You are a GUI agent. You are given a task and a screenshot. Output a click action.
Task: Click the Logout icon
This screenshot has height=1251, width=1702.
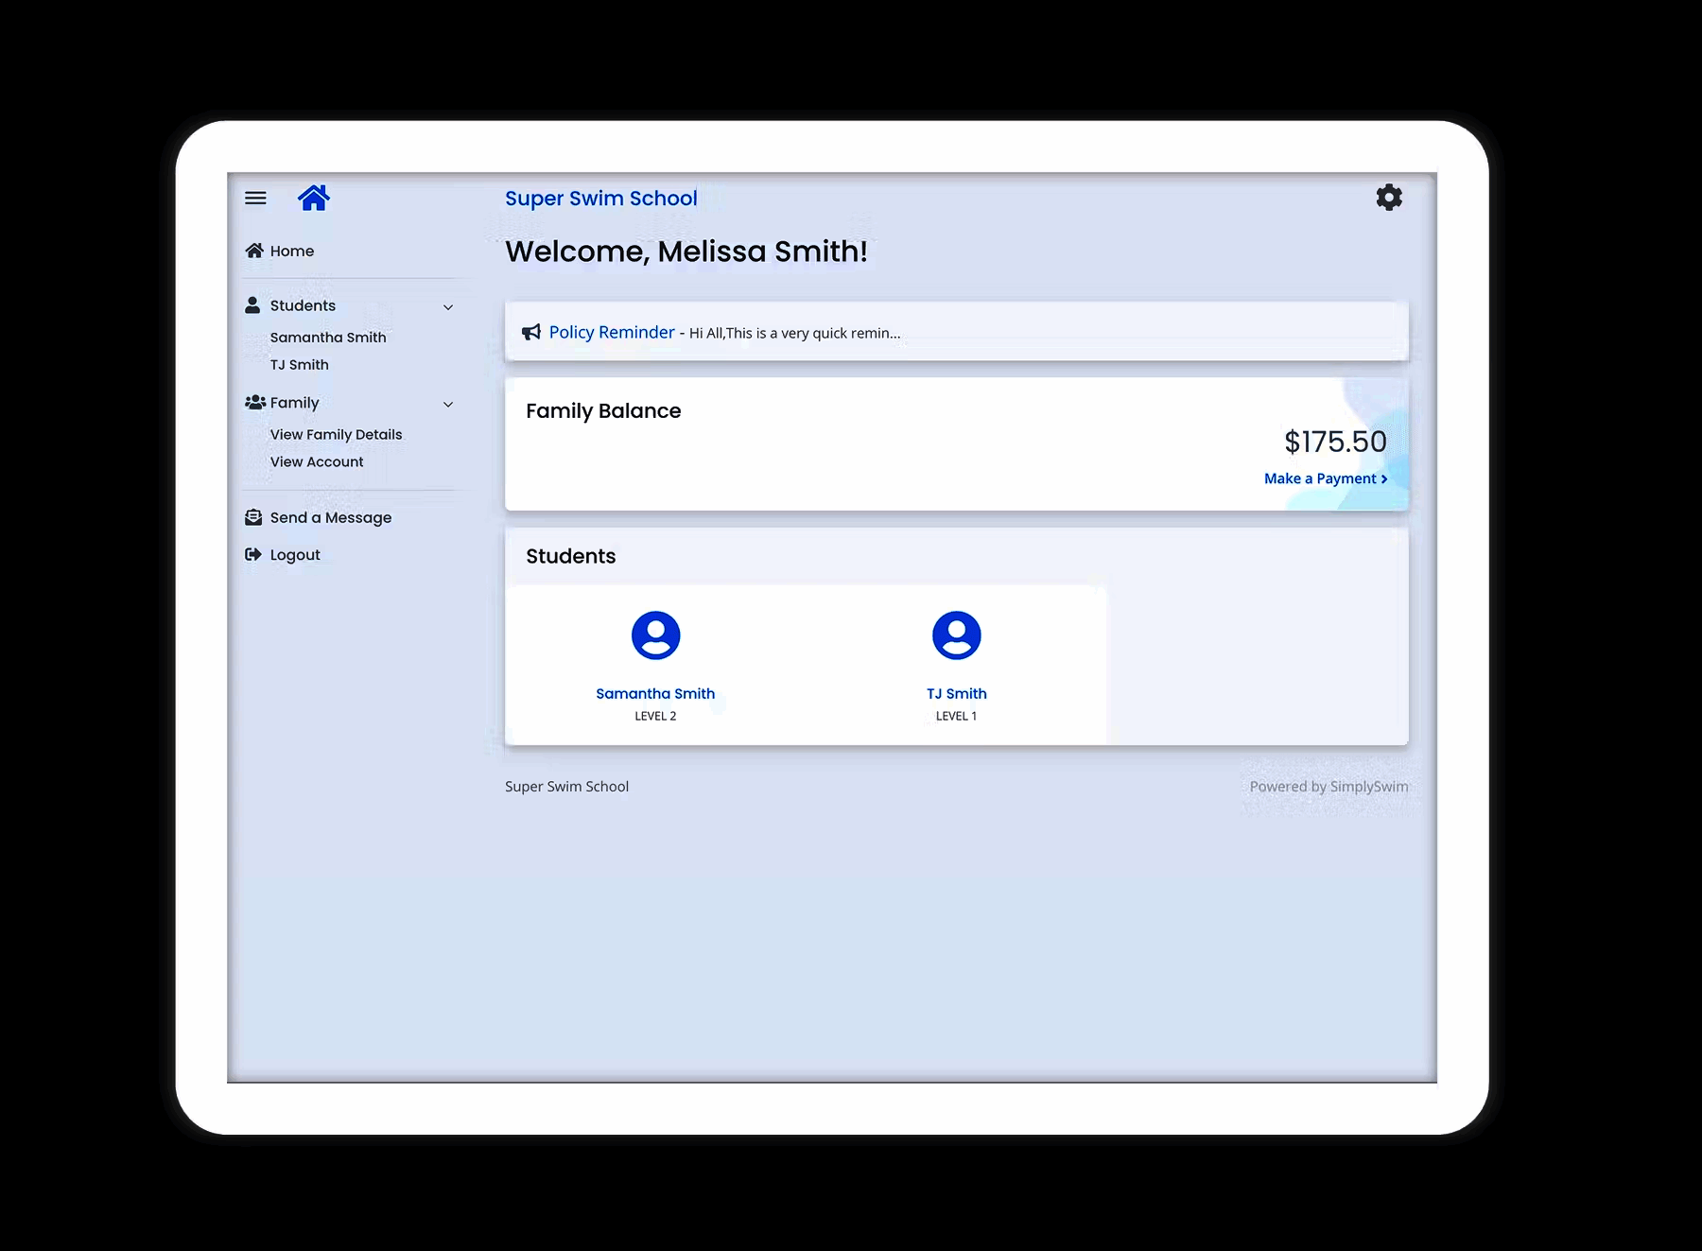point(253,553)
